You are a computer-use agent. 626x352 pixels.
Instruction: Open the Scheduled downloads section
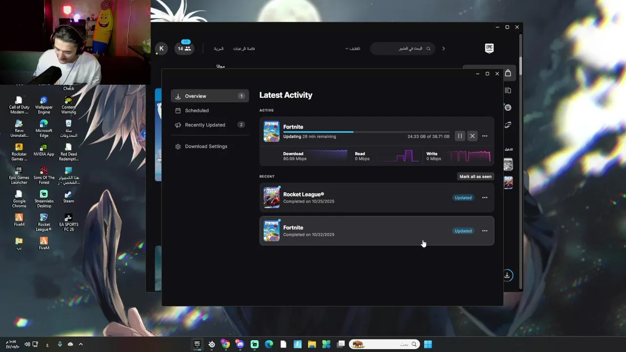point(210,110)
